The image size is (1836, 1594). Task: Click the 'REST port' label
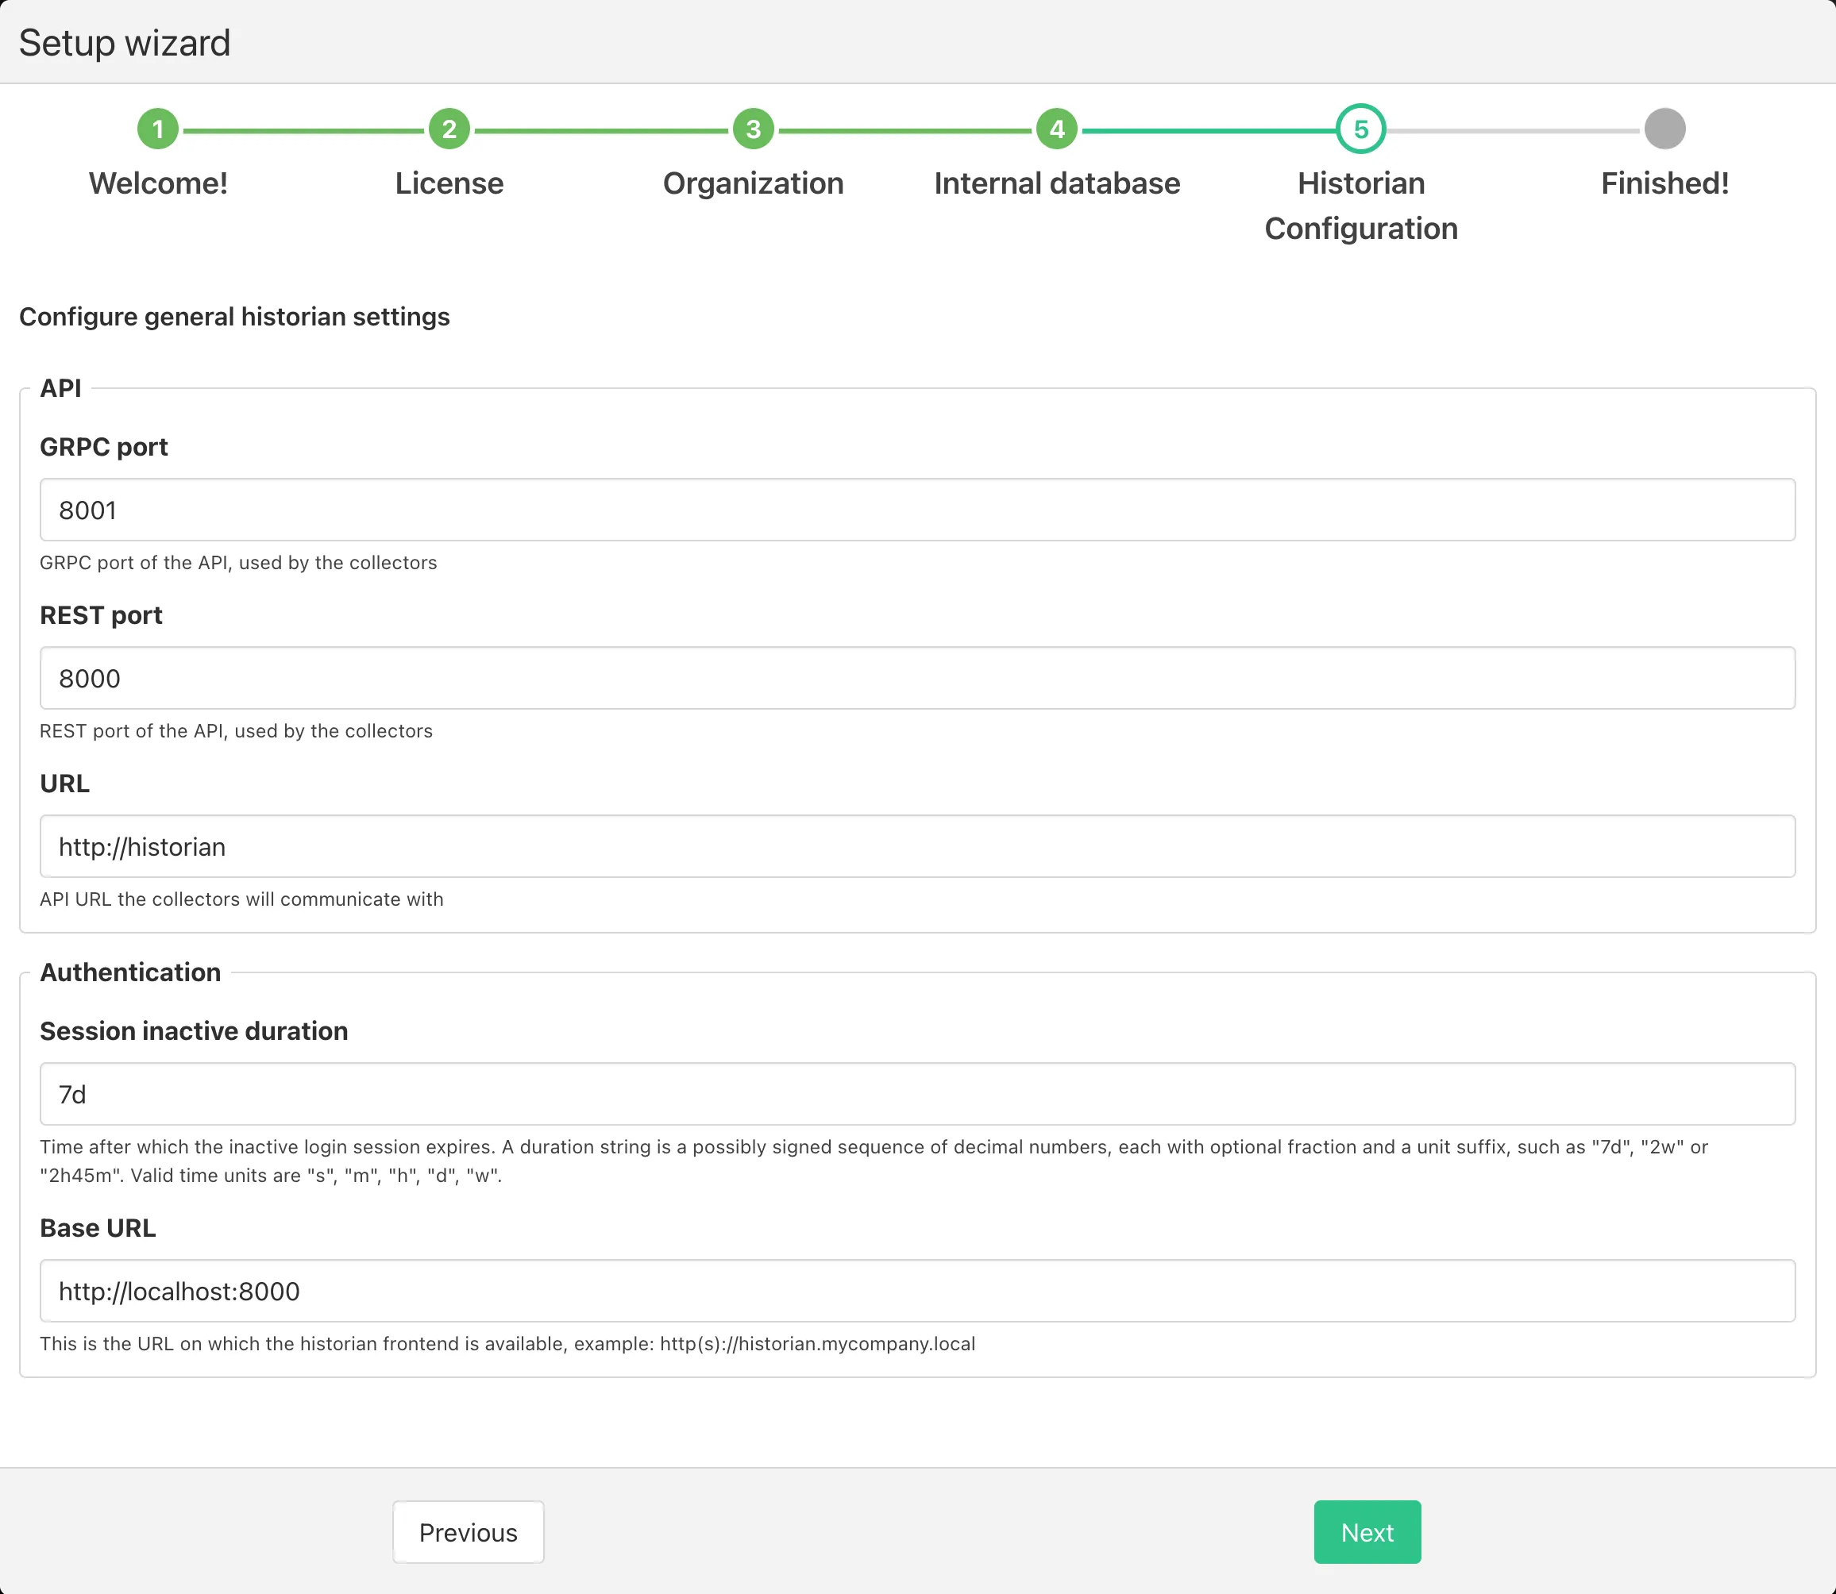102,614
